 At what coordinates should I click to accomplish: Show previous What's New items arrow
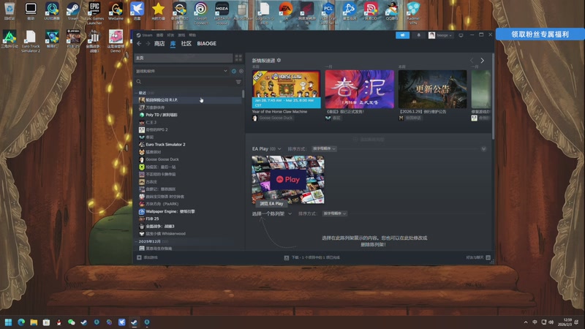pos(472,61)
